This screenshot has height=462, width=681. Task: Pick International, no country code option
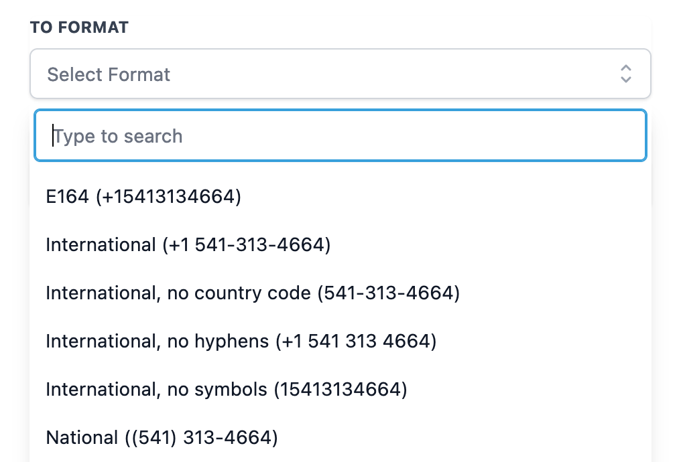tap(253, 293)
